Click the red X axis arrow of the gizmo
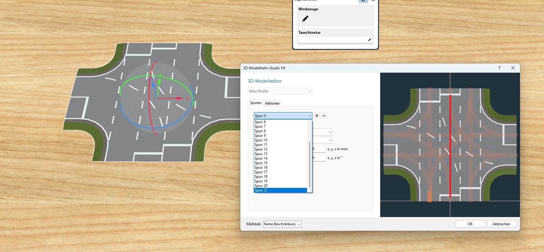This screenshot has height=252, width=544. (179, 98)
